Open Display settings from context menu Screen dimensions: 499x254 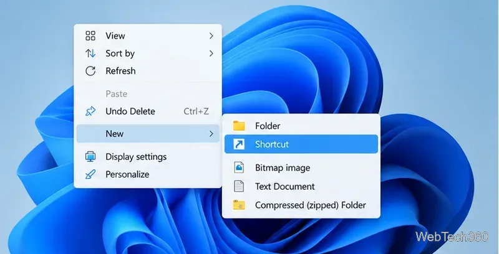148,157
